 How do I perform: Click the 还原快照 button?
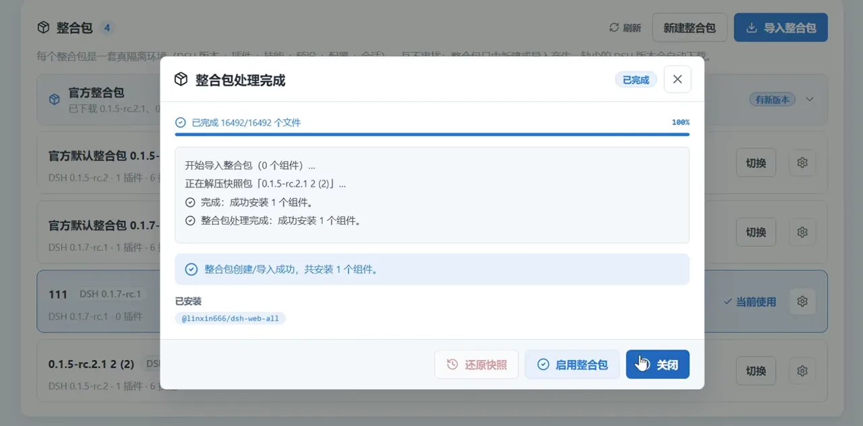tap(477, 365)
